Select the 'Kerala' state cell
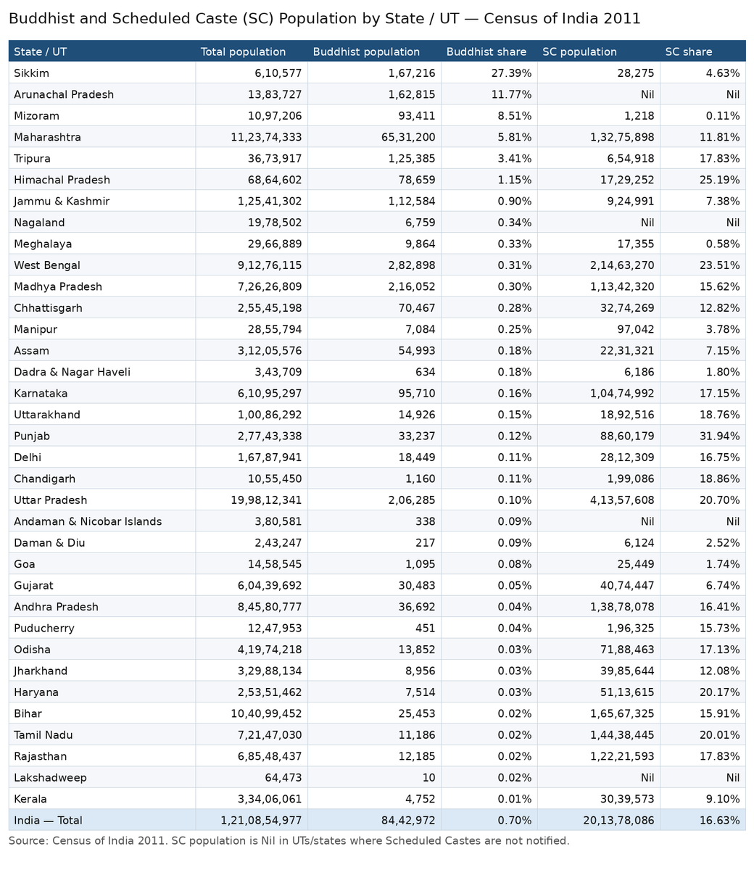The width and height of the screenshot is (754, 870). (x=102, y=799)
